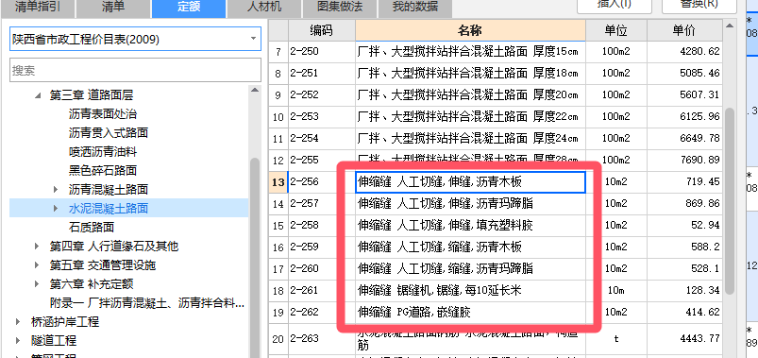Screen dimensions: 758x358
Task: Select 黑色碎石路面 in the tree
Action: (x=103, y=171)
